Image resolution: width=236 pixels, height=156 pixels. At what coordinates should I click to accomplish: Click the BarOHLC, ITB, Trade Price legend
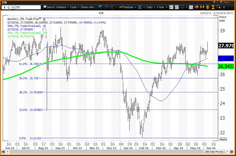[x=23, y=19]
